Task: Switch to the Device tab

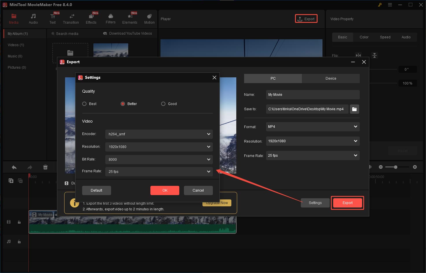Action: 331,78
